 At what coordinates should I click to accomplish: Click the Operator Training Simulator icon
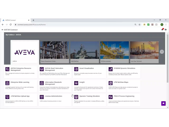76,97
